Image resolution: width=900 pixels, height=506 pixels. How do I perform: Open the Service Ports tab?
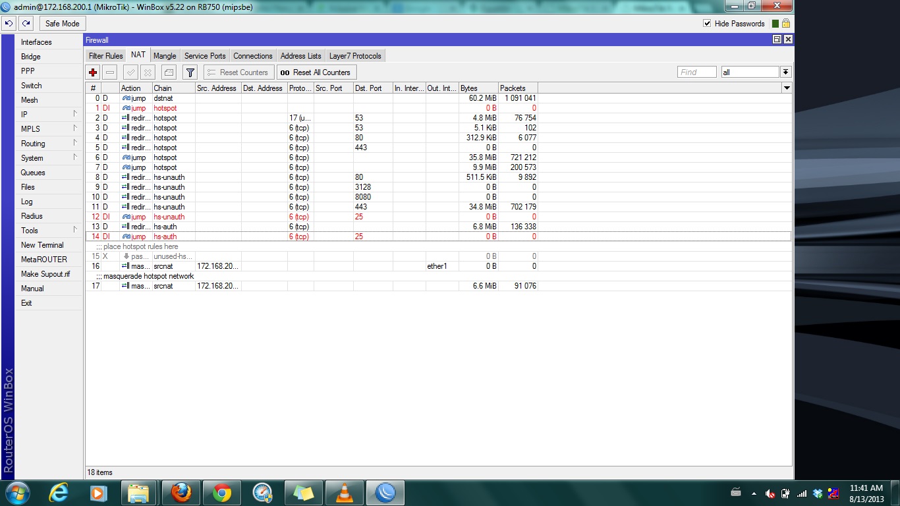(x=205, y=56)
